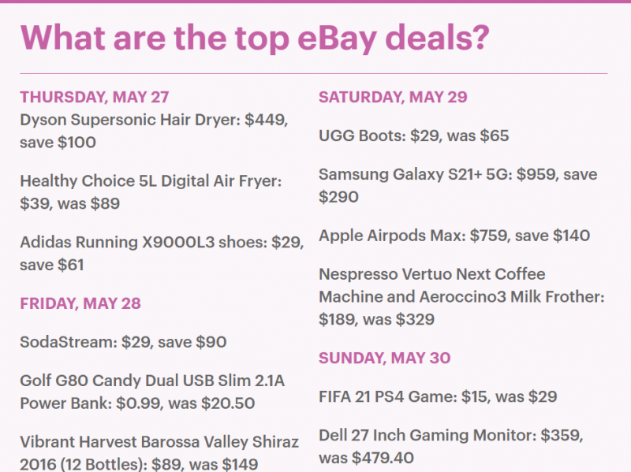The height and width of the screenshot is (472, 631).
Task: Click the 'save $100' Dyson savings text
Action: point(58,143)
